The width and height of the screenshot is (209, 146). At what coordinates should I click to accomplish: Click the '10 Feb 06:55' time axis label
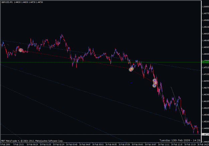tap(111, 145)
